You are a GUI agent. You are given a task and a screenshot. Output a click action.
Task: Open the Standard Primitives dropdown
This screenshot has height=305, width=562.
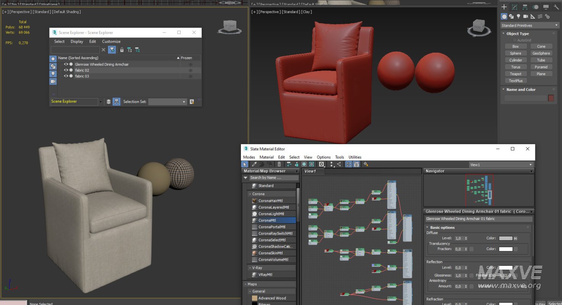tap(530, 26)
